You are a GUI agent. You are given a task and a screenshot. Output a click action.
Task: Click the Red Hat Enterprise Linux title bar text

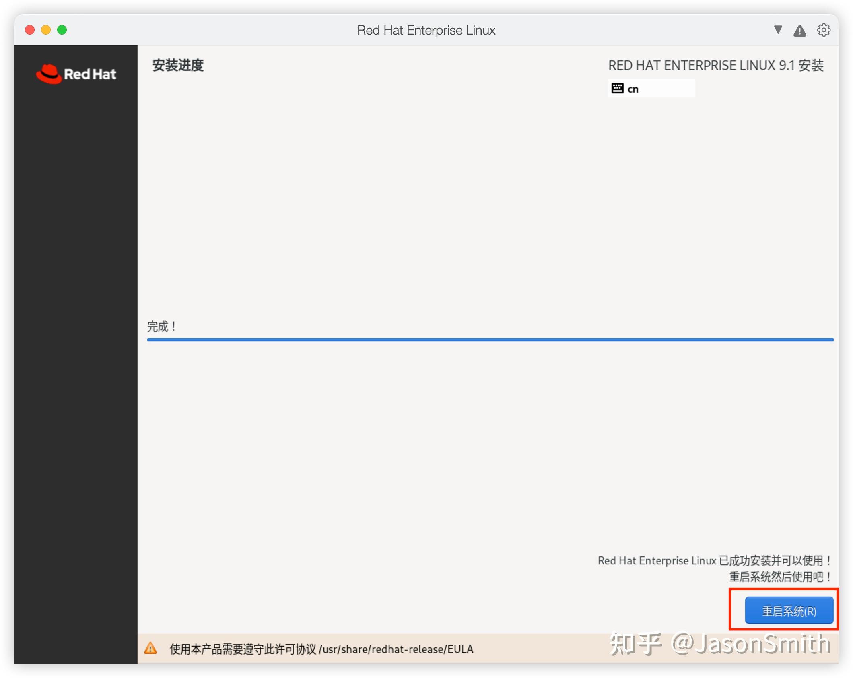[426, 30]
